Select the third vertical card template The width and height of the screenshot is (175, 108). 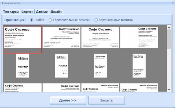(100, 66)
